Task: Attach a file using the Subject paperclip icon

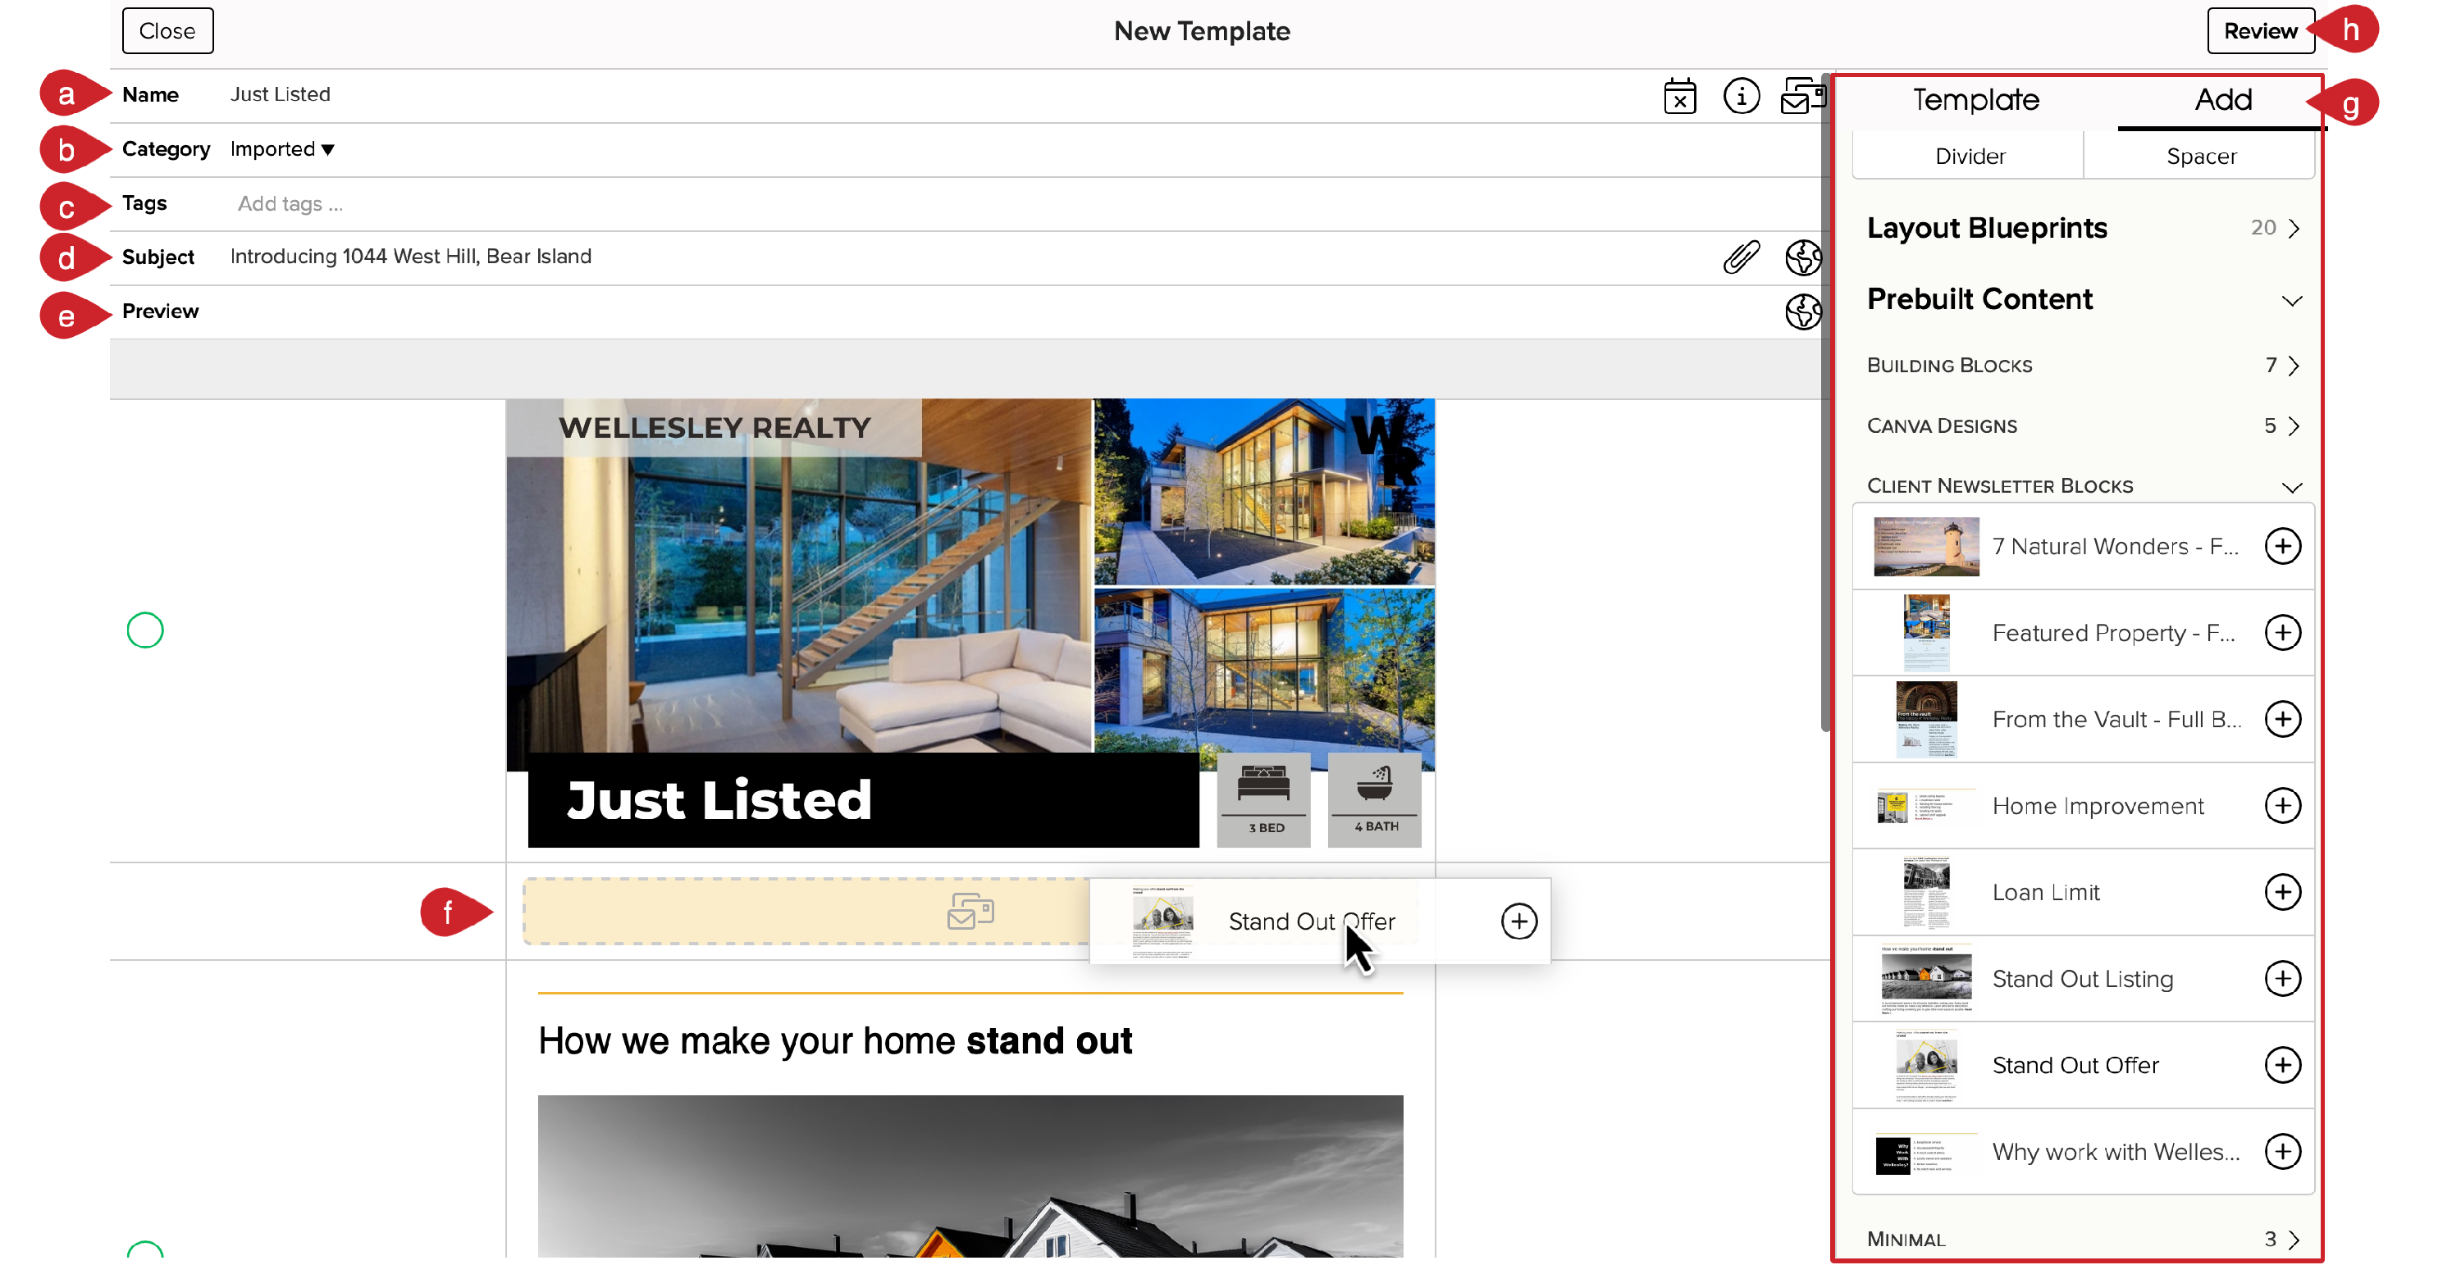Action: [x=1741, y=256]
